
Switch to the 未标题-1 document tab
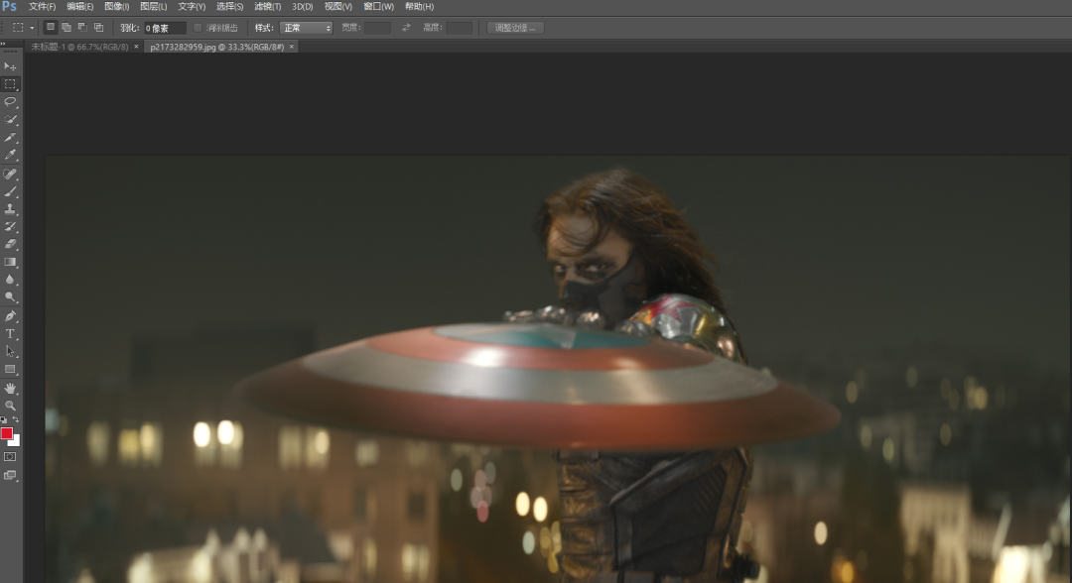tap(79, 47)
